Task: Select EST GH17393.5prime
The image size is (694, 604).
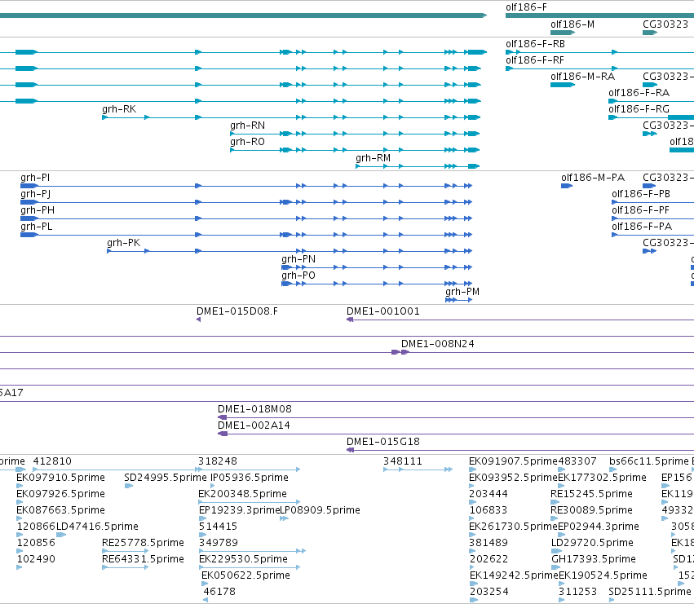Action: [x=594, y=560]
